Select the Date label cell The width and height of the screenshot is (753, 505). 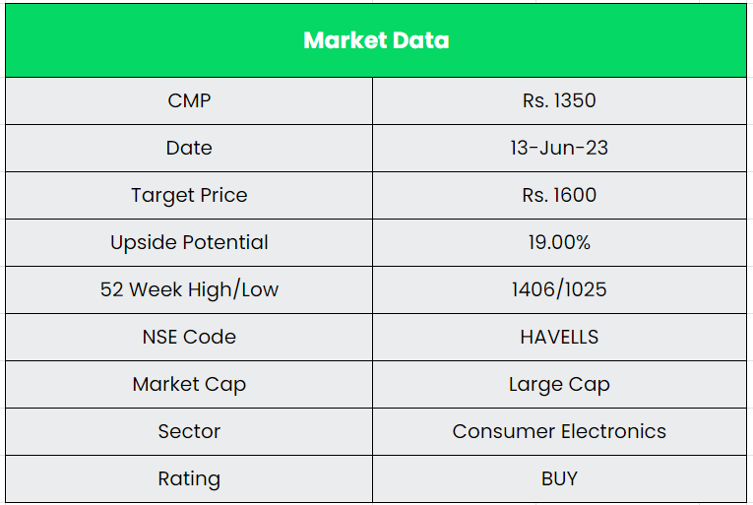(189, 148)
